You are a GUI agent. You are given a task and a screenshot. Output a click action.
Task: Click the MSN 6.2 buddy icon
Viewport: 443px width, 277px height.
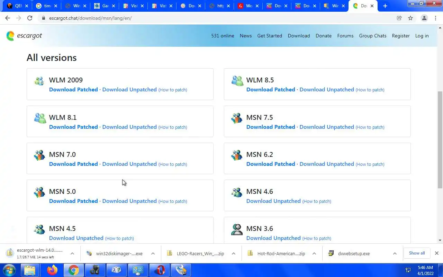pyautogui.click(x=237, y=155)
